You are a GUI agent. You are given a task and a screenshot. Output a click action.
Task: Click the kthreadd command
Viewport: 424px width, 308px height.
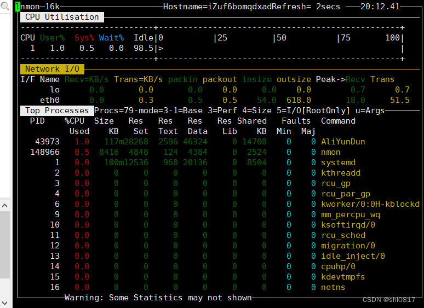tap(340, 173)
